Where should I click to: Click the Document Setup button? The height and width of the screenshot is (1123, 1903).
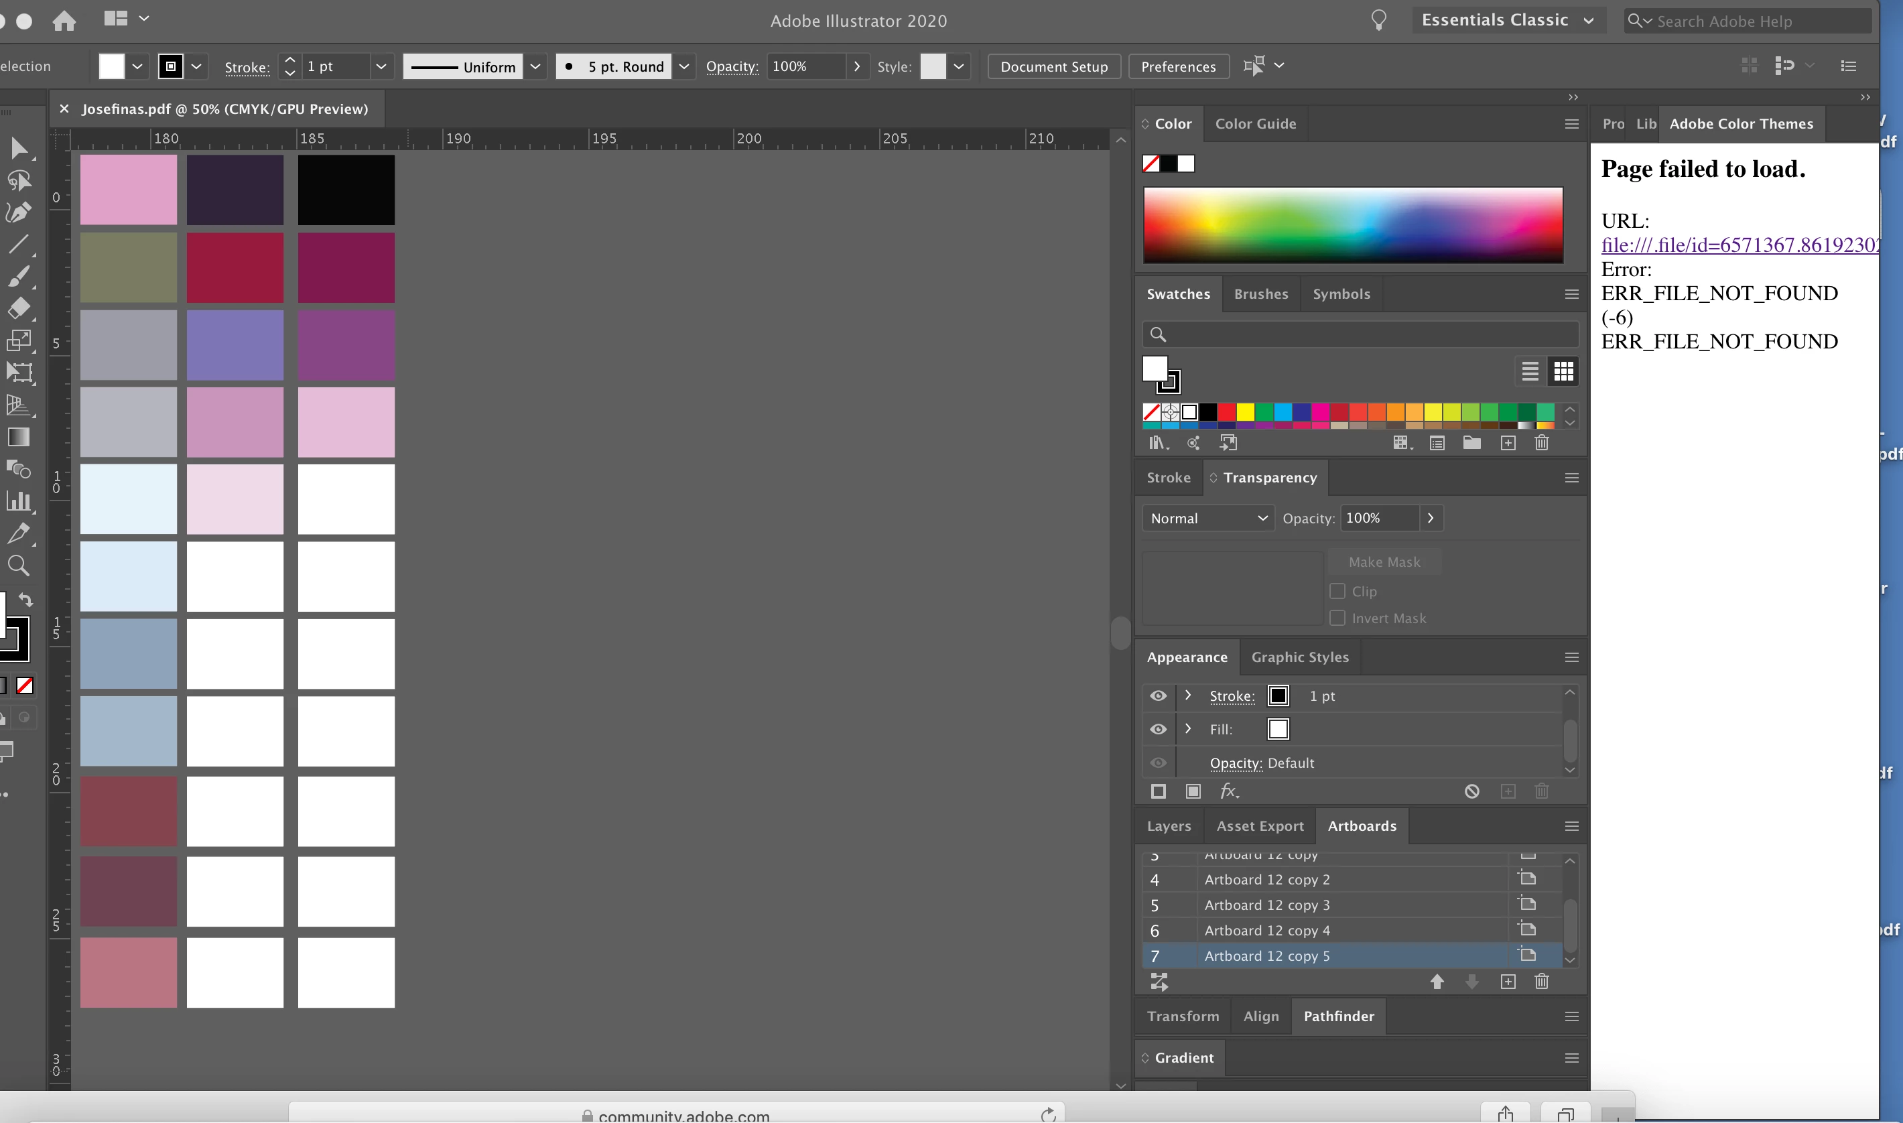pos(1053,66)
